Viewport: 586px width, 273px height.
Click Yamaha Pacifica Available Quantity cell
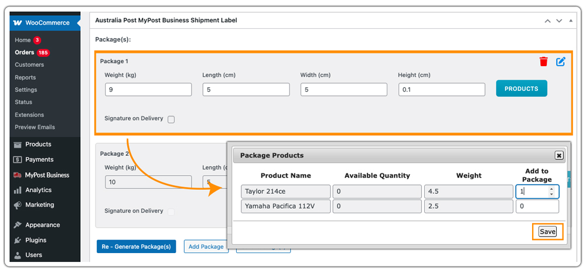[x=377, y=206]
